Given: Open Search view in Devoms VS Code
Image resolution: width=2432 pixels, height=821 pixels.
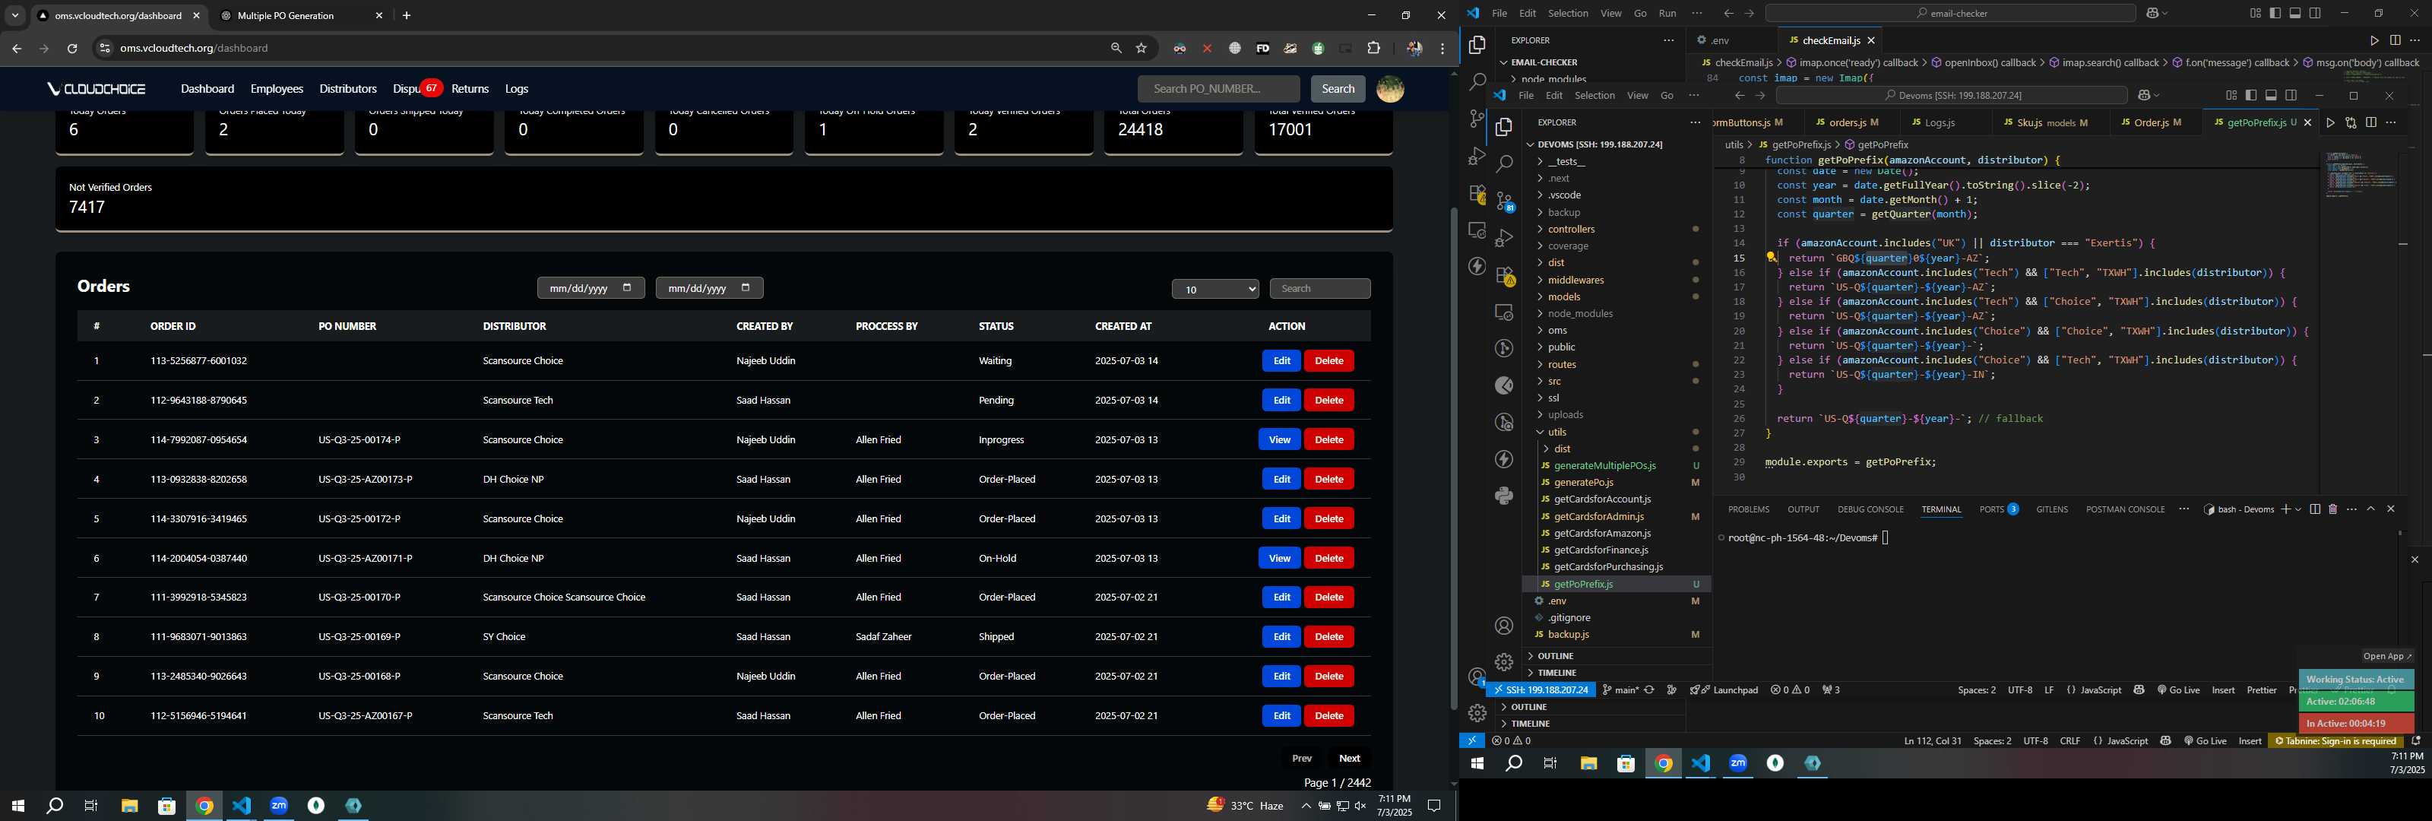Looking at the screenshot, I should 1505,163.
